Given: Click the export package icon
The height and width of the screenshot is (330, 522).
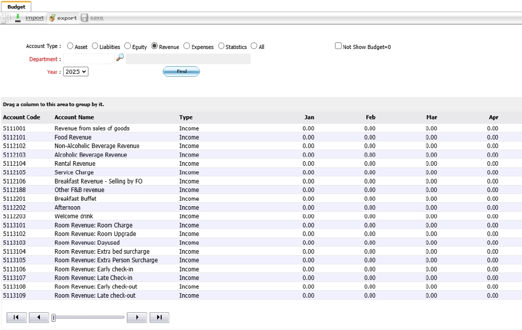Looking at the screenshot, I should (52, 18).
